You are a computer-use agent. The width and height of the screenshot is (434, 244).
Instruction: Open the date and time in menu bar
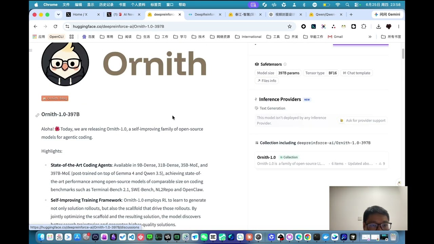pyautogui.click(x=383, y=5)
